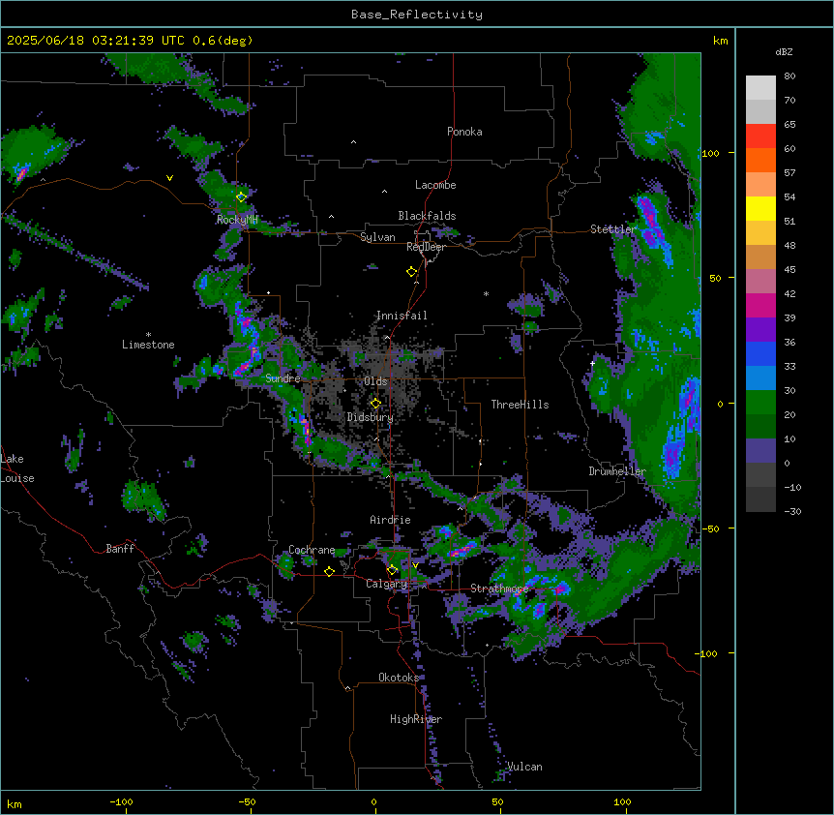Click the Okotoks city label
The image size is (834, 815).
399,678
